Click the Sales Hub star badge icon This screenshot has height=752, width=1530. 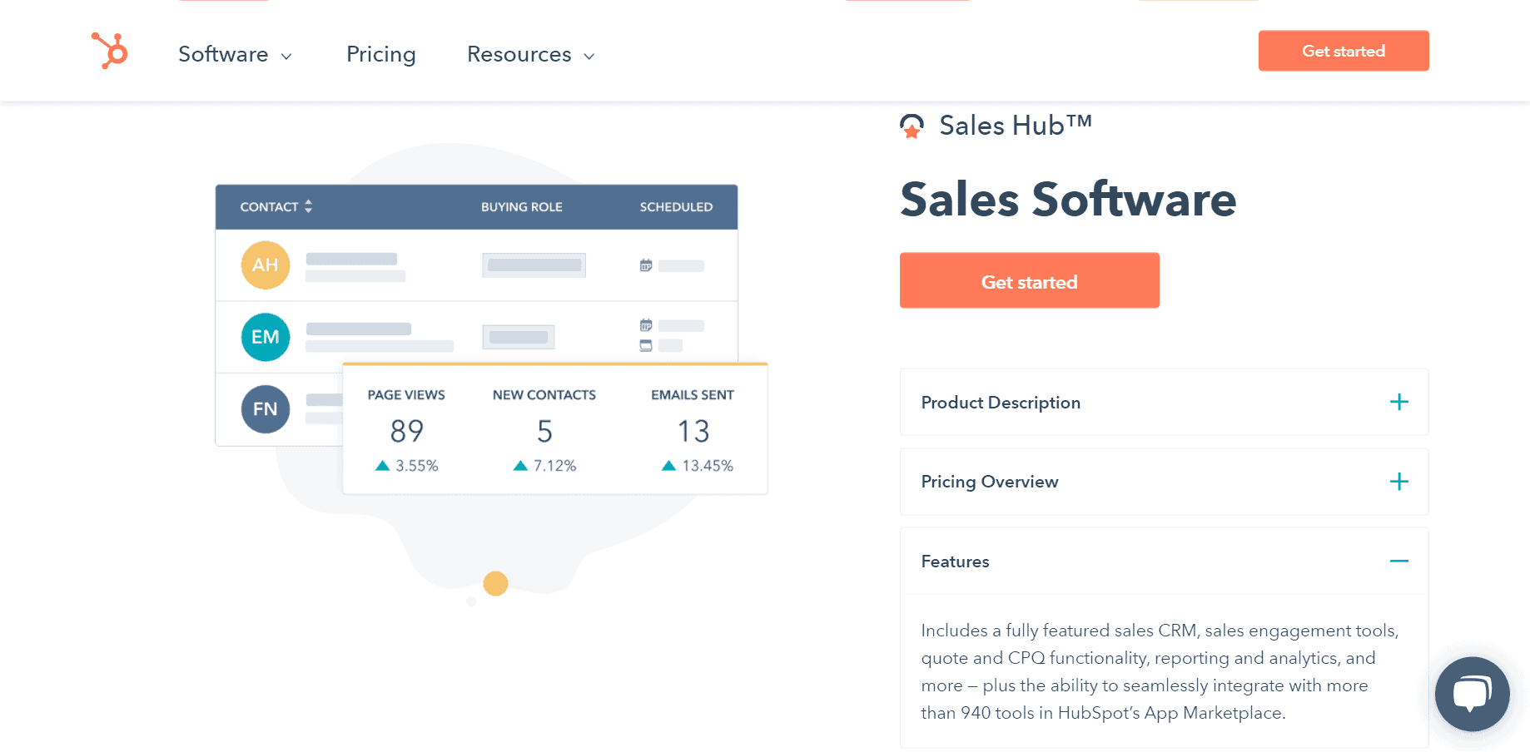pyautogui.click(x=912, y=126)
